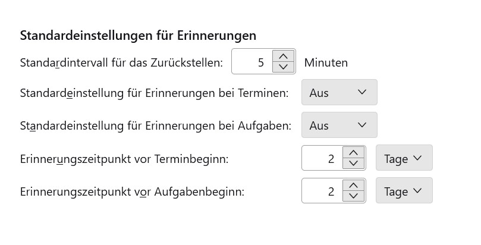The image size is (481, 245).
Task: Click the Minuten unit text
Action: coord(326,62)
